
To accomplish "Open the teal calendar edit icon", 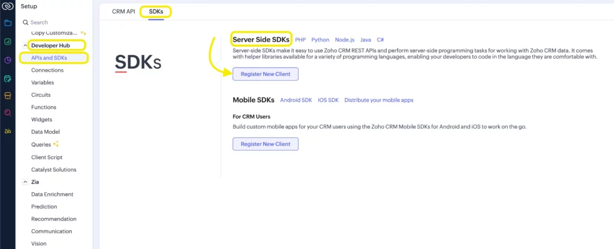I will (x=7, y=78).
